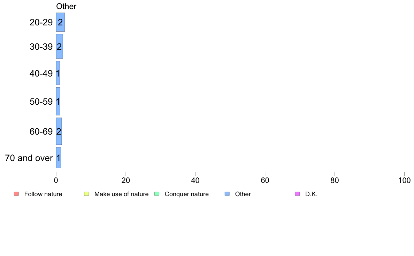The height and width of the screenshot is (256, 414).
Task: Click the Follow nature legend label
Action: click(x=43, y=194)
